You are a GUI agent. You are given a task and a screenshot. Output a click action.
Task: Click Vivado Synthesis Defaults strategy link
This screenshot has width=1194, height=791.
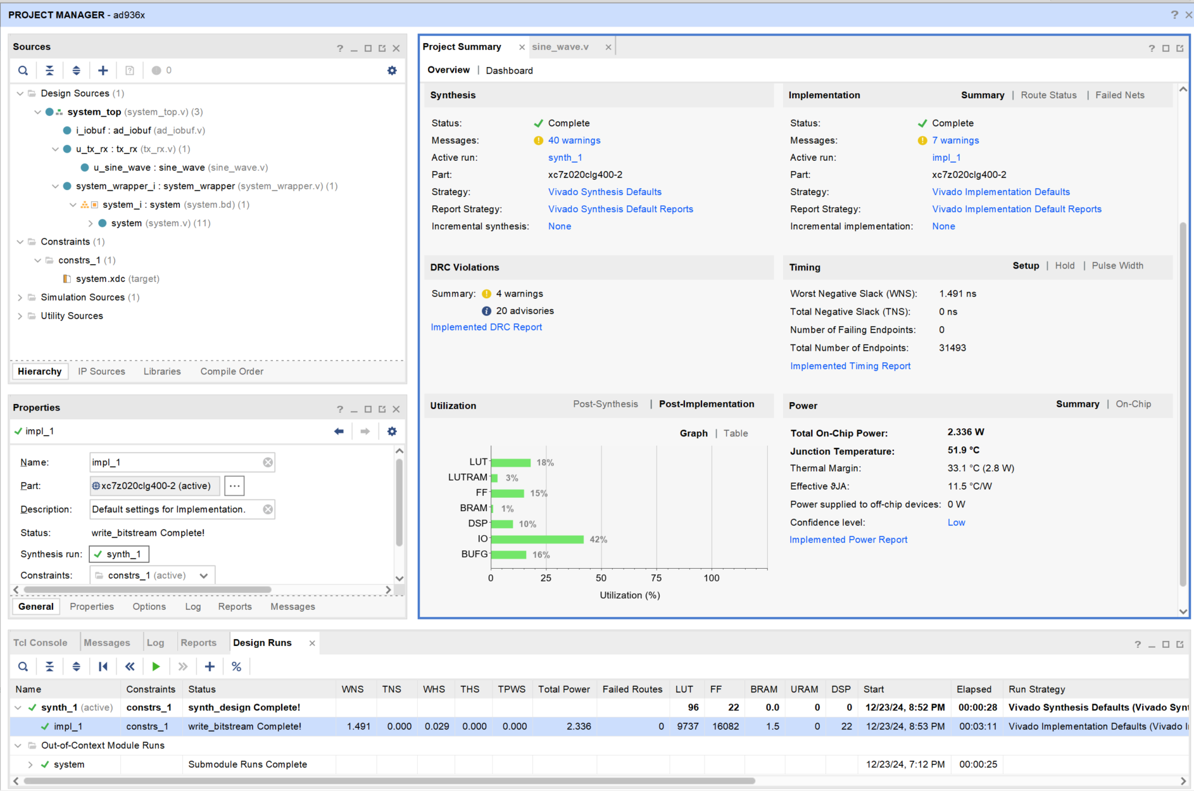coord(605,192)
